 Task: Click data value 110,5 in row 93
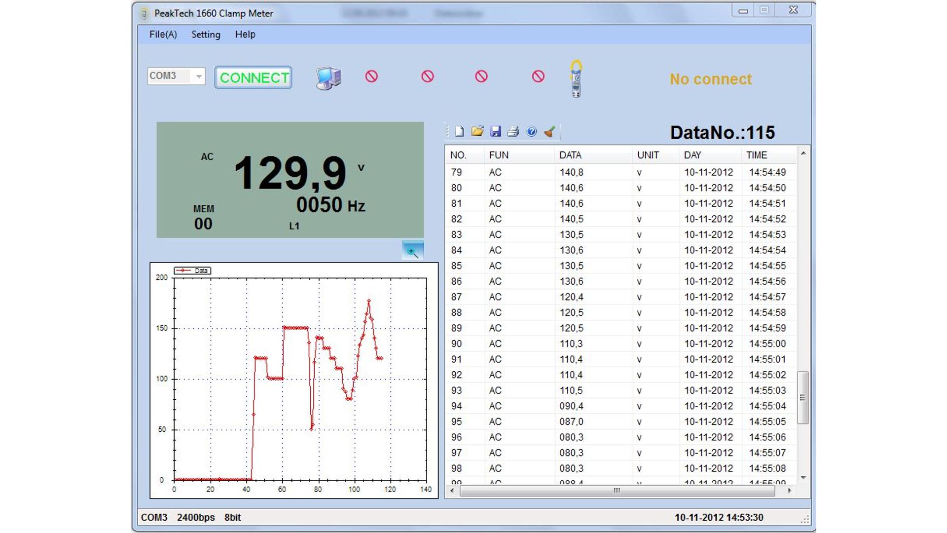point(571,390)
